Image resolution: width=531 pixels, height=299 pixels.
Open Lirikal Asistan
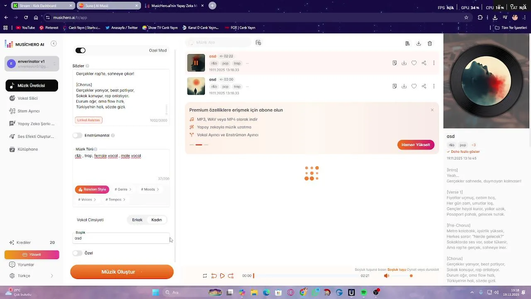89,120
